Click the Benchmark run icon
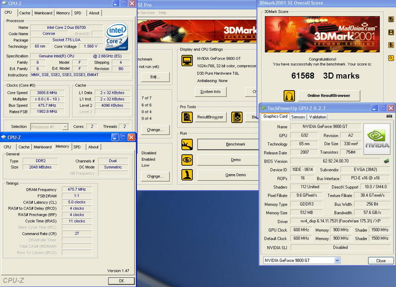Screen dimensions: 396x287 click(x=187, y=145)
